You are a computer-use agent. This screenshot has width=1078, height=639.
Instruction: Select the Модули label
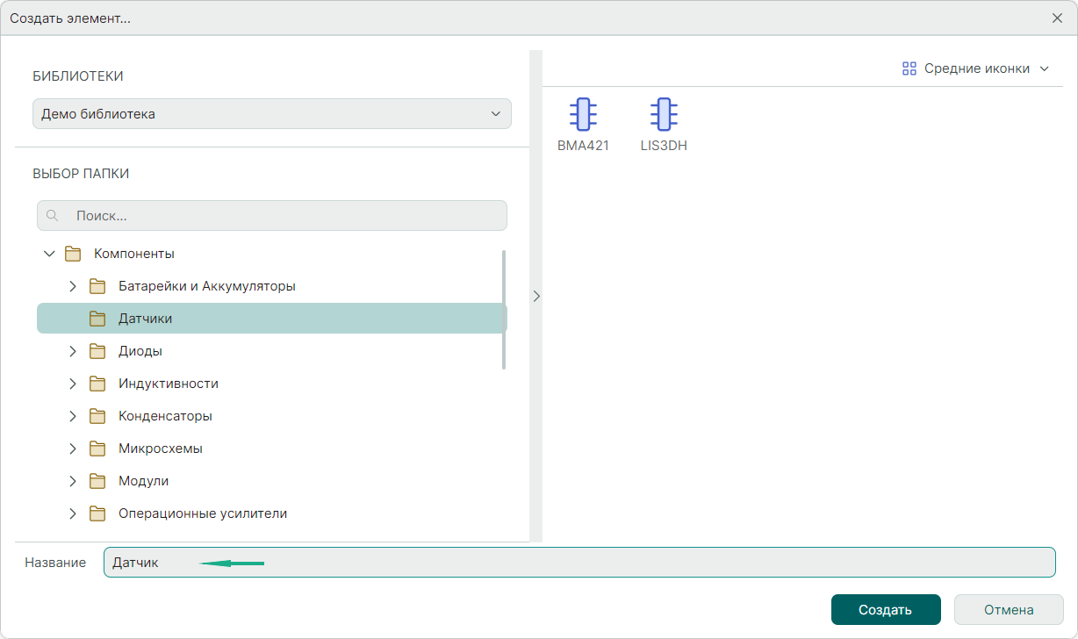coord(144,481)
